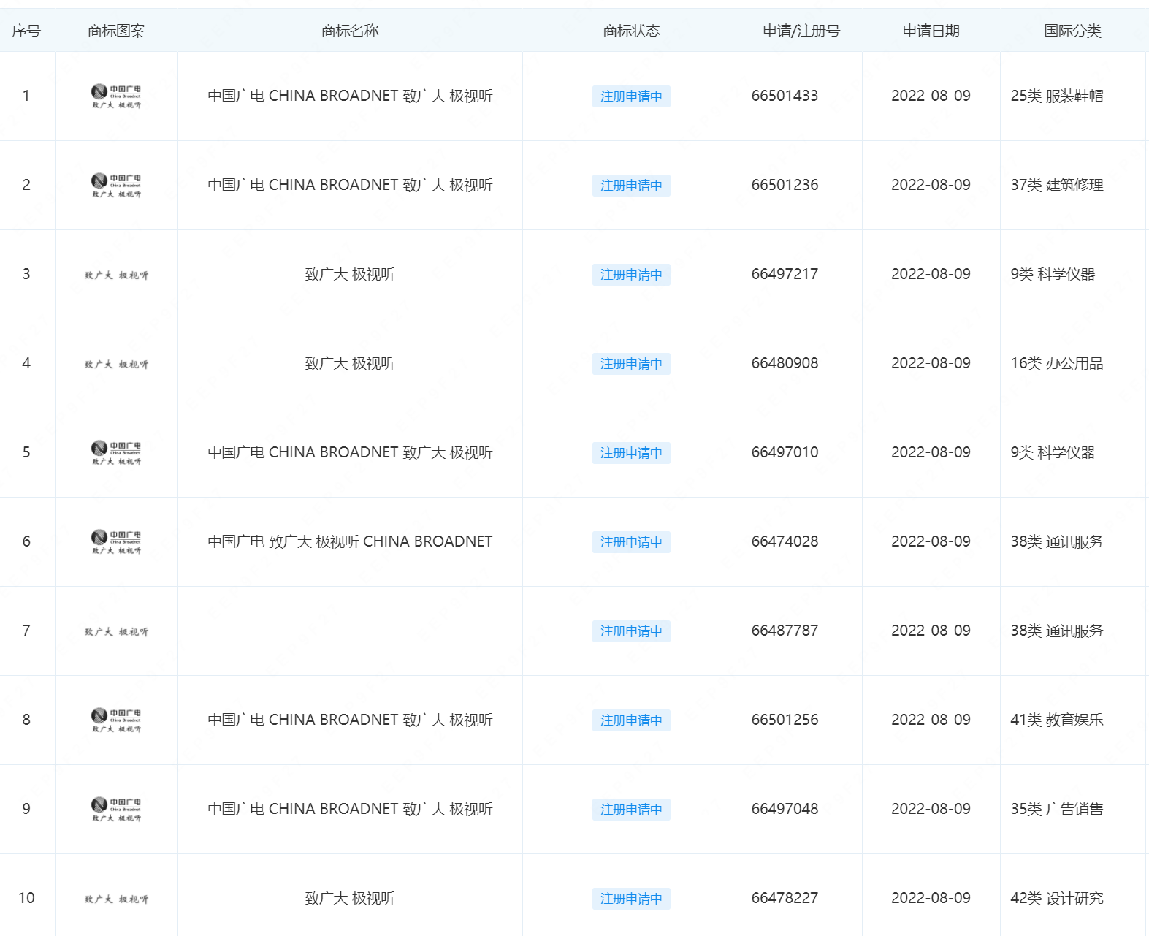Click registration number 66480908

pos(785,363)
